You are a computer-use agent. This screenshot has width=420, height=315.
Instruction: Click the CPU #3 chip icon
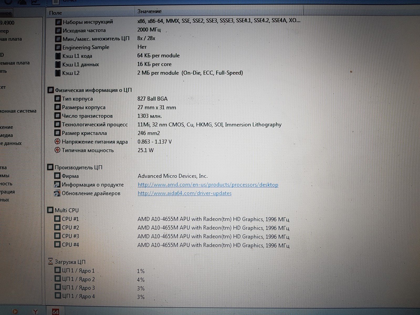point(57,236)
